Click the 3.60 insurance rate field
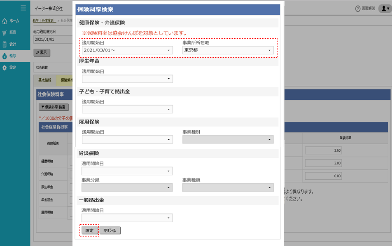Viewport: 392px width, 246px height. point(323,150)
